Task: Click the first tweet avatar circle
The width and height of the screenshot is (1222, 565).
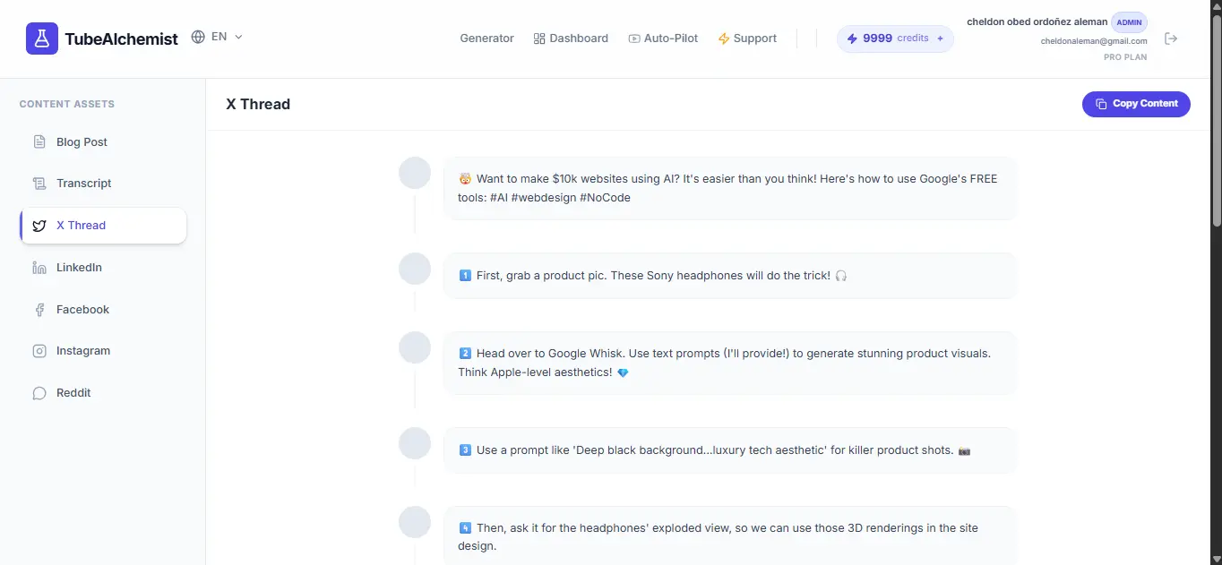Action: click(415, 173)
